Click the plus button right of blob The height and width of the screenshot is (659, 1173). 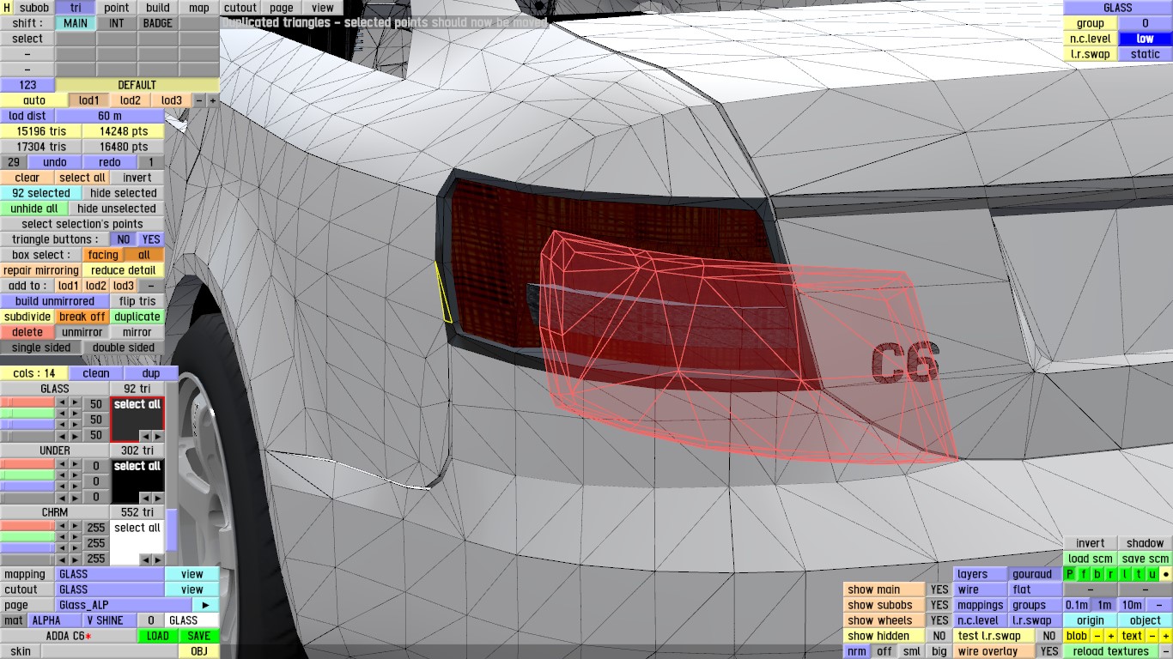pos(1111,636)
